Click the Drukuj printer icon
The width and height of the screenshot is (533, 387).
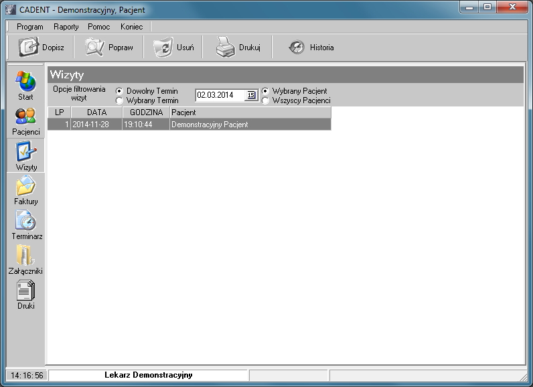pos(225,48)
